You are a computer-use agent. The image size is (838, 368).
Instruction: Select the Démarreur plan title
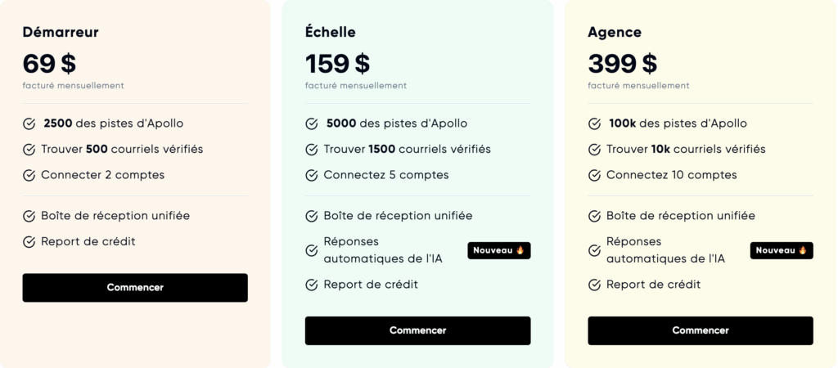tap(61, 33)
